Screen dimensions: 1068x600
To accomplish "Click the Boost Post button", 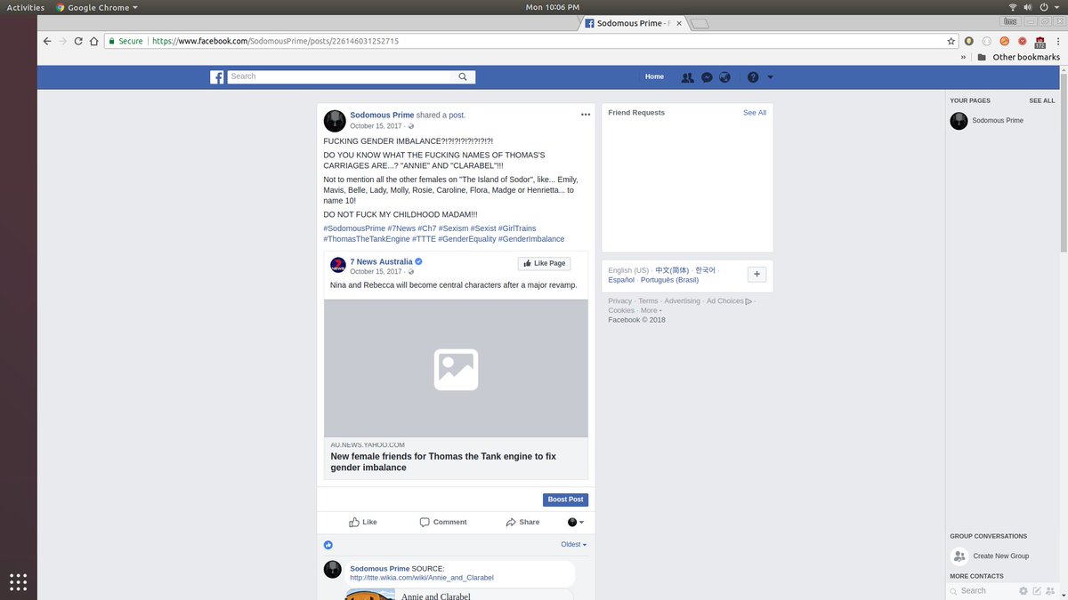I will tap(565, 500).
